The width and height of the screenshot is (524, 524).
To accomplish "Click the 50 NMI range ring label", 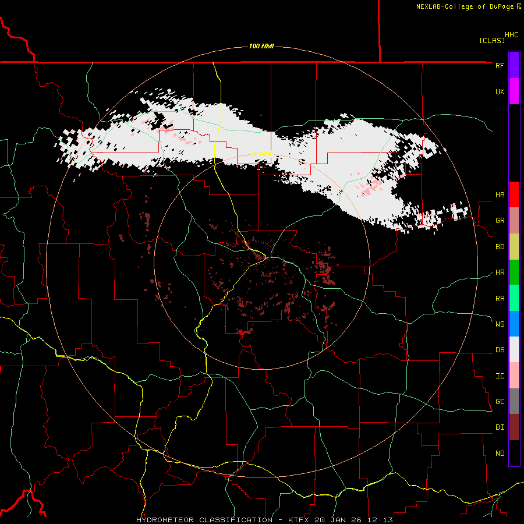I will coord(261,154).
